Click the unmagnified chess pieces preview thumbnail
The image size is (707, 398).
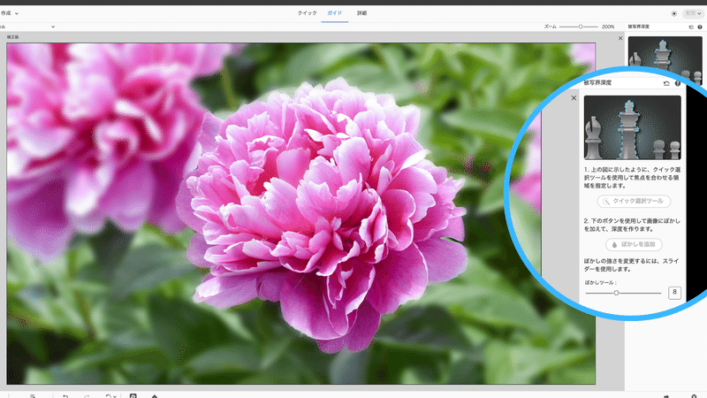[665, 54]
